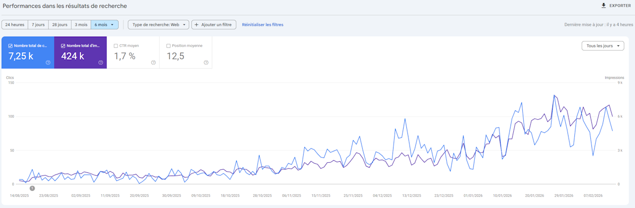Click the page title Performances dans les résultats
The height and width of the screenshot is (208, 635).
pyautogui.click(x=65, y=6)
